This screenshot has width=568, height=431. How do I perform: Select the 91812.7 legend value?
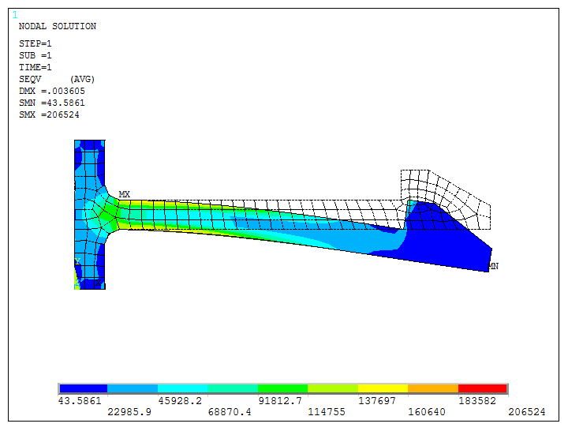(280, 401)
